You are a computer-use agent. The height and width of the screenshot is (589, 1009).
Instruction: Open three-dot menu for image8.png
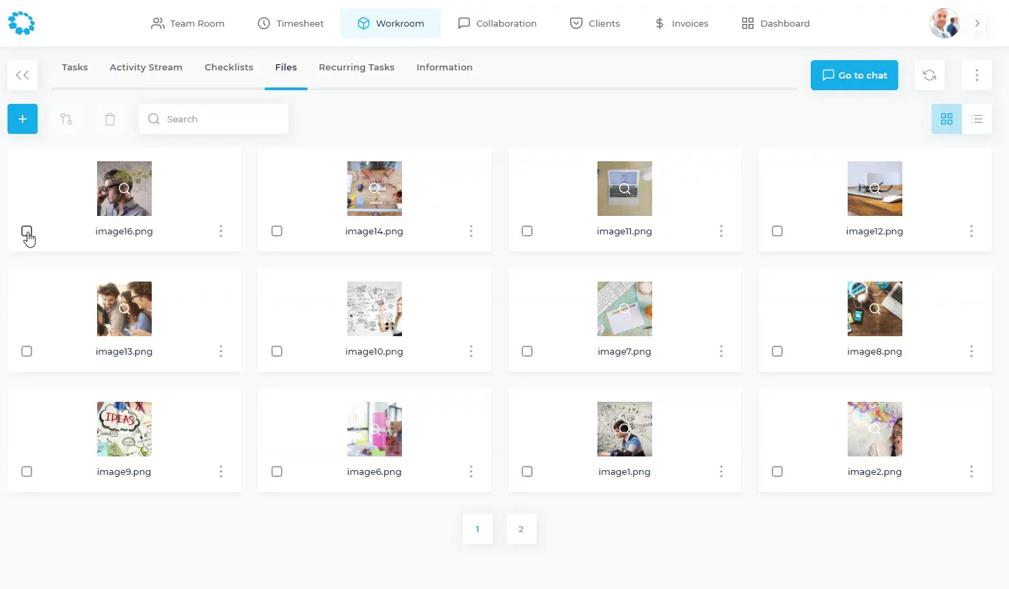[971, 351]
